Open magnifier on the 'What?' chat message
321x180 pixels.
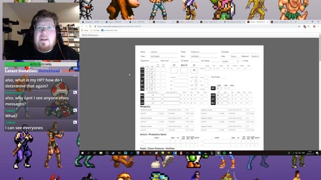pos(75,110)
